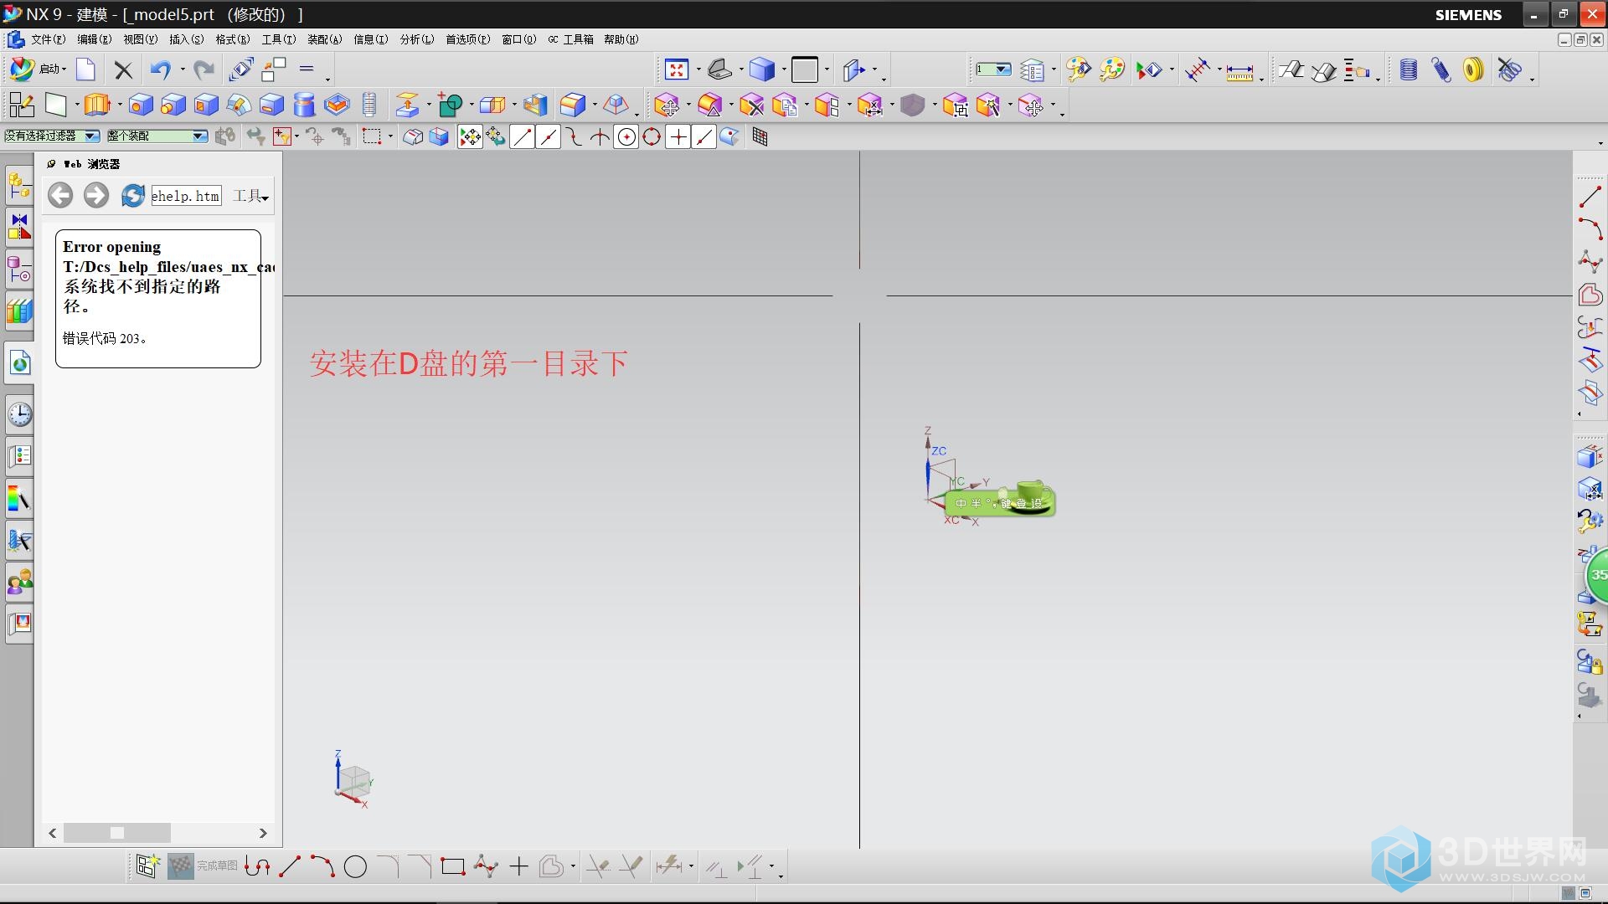Click the Undo arrow icon
Viewport: 1608px width, 904px height.
[x=161, y=70]
